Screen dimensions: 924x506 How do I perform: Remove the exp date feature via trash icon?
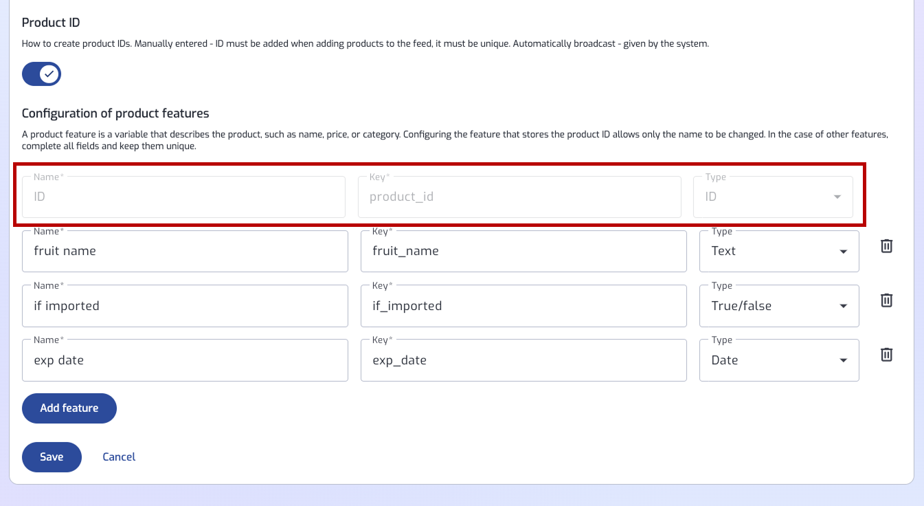click(887, 354)
